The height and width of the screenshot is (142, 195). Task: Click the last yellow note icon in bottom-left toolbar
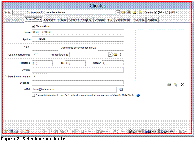point(27,131)
